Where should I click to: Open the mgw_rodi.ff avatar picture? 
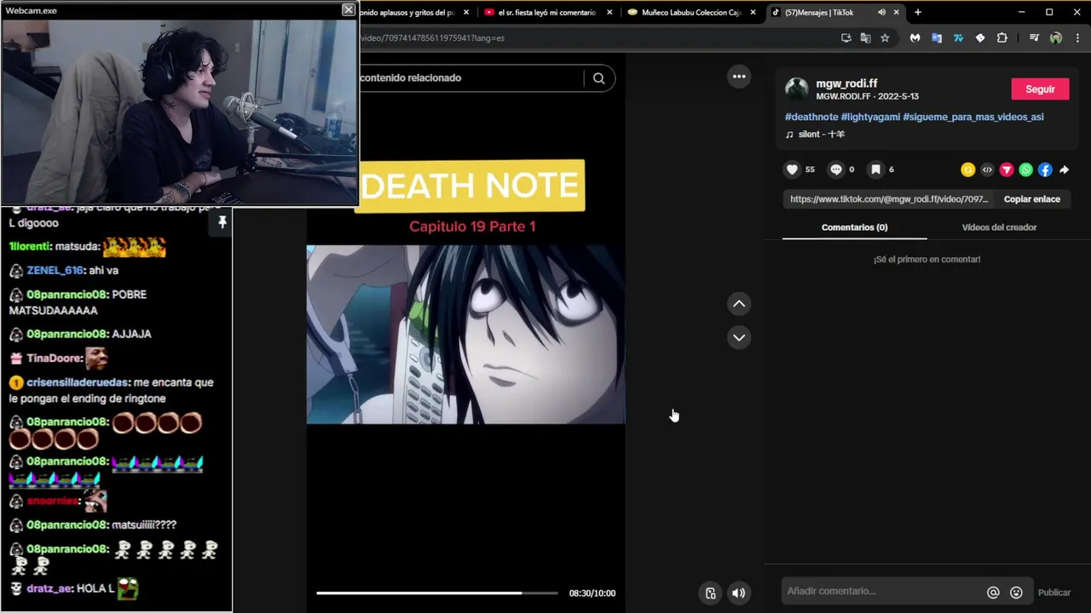[x=797, y=89]
